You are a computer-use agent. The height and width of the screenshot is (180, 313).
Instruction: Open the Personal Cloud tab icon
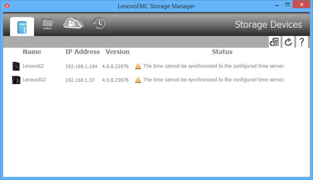(x=74, y=24)
